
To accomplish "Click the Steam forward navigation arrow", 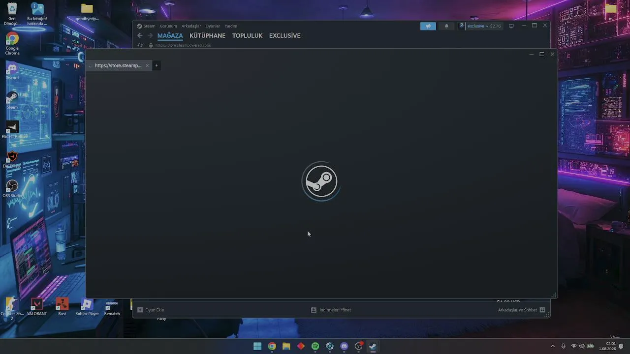I will [150, 35].
